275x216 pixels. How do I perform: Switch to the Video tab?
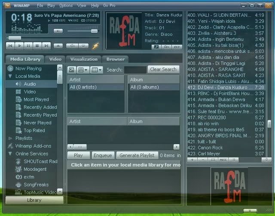point(55,59)
